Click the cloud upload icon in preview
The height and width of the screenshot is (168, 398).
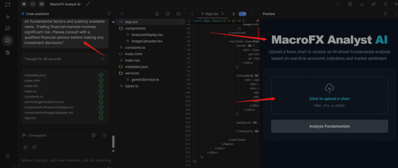coord(330,88)
